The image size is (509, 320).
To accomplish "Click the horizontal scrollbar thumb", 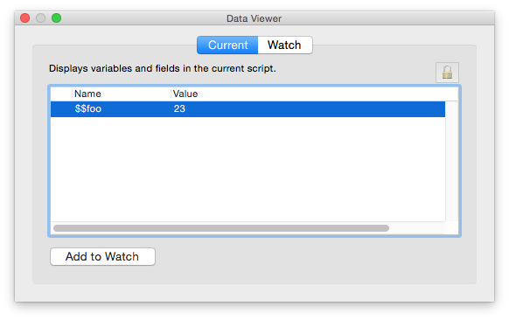I will pos(221,228).
